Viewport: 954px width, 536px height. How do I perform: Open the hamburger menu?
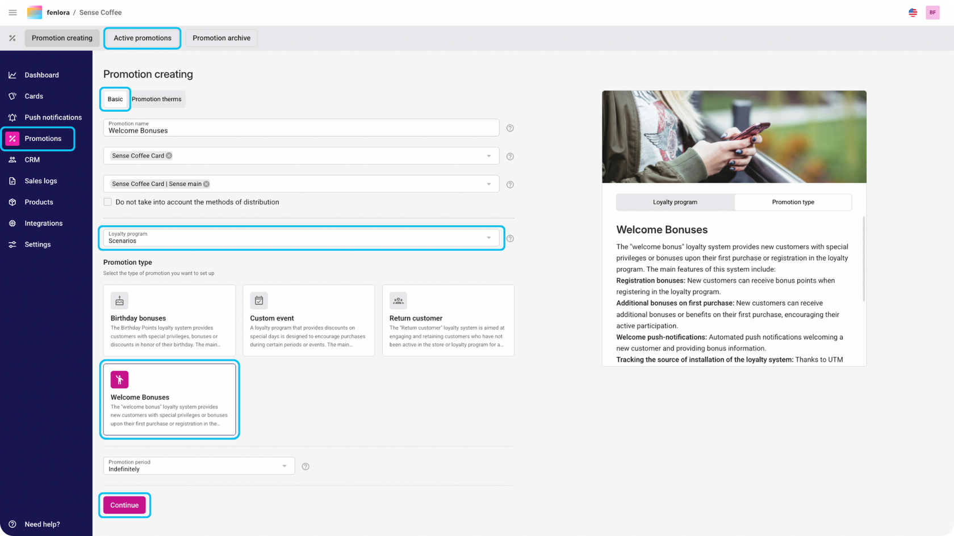coord(12,12)
